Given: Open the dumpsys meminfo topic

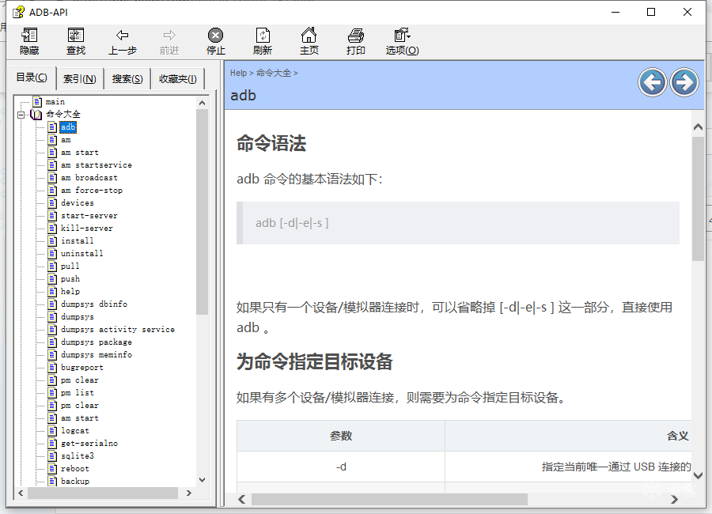Looking at the screenshot, I should (97, 354).
